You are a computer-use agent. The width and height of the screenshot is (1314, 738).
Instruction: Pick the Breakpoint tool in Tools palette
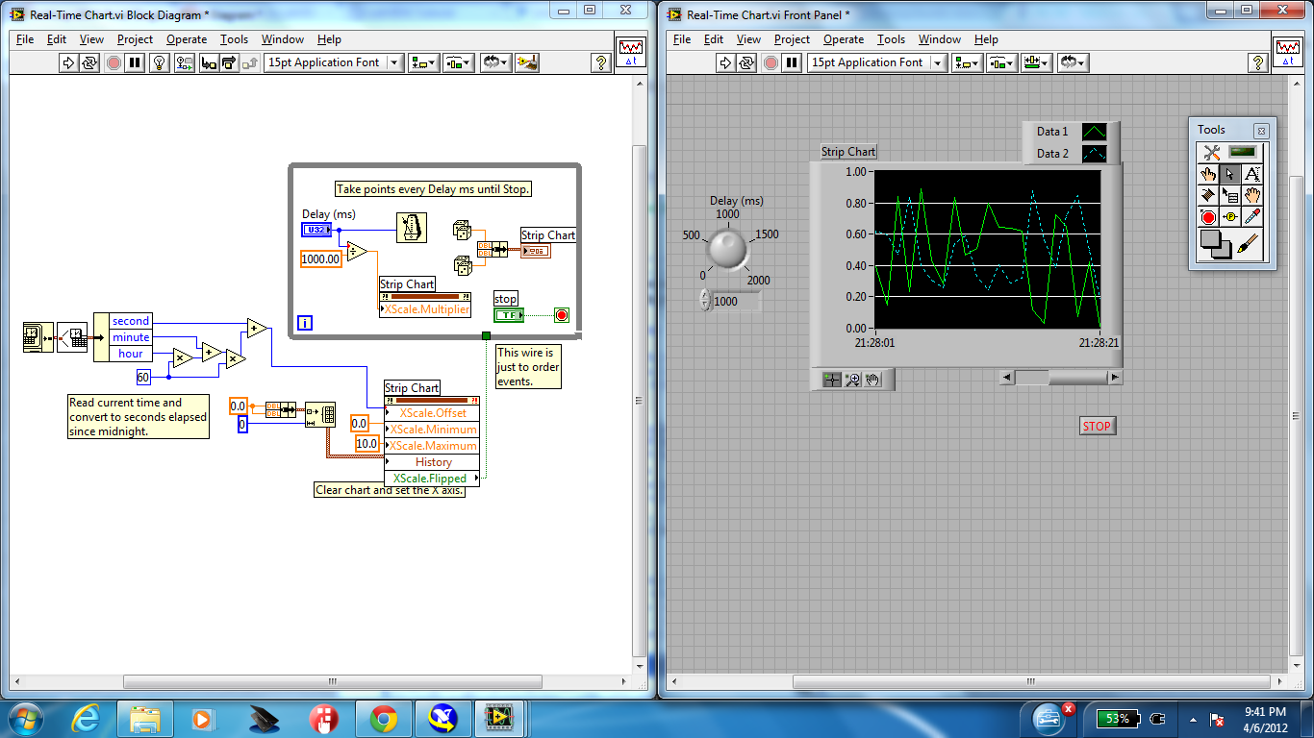(x=1208, y=217)
